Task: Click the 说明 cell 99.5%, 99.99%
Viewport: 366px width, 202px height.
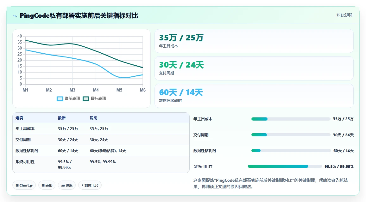Action: click(103, 162)
